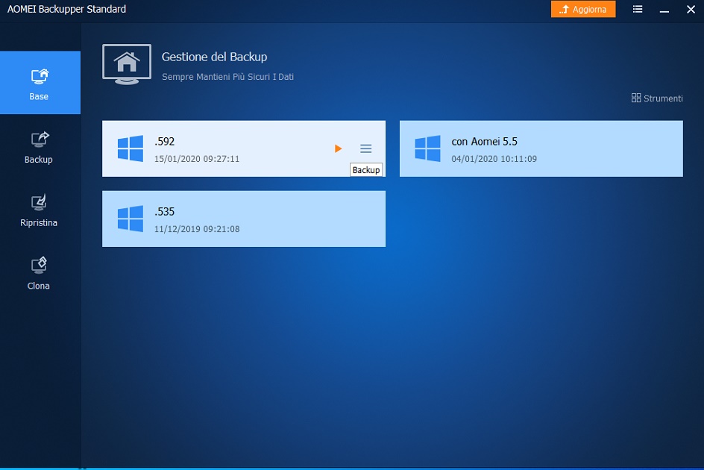Open the options menu icon on .592 task

coord(366,148)
